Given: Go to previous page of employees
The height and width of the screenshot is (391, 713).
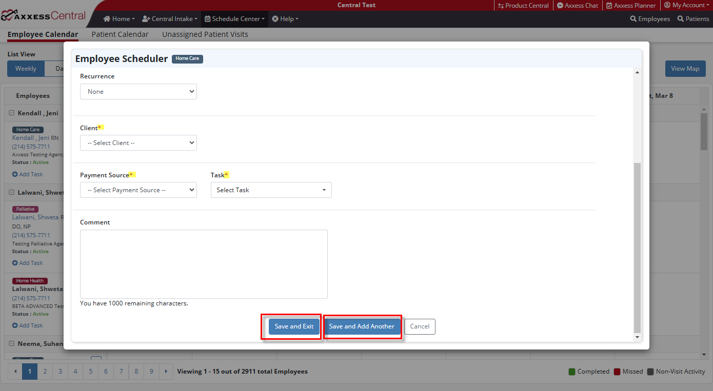Looking at the screenshot, I should point(15,372).
